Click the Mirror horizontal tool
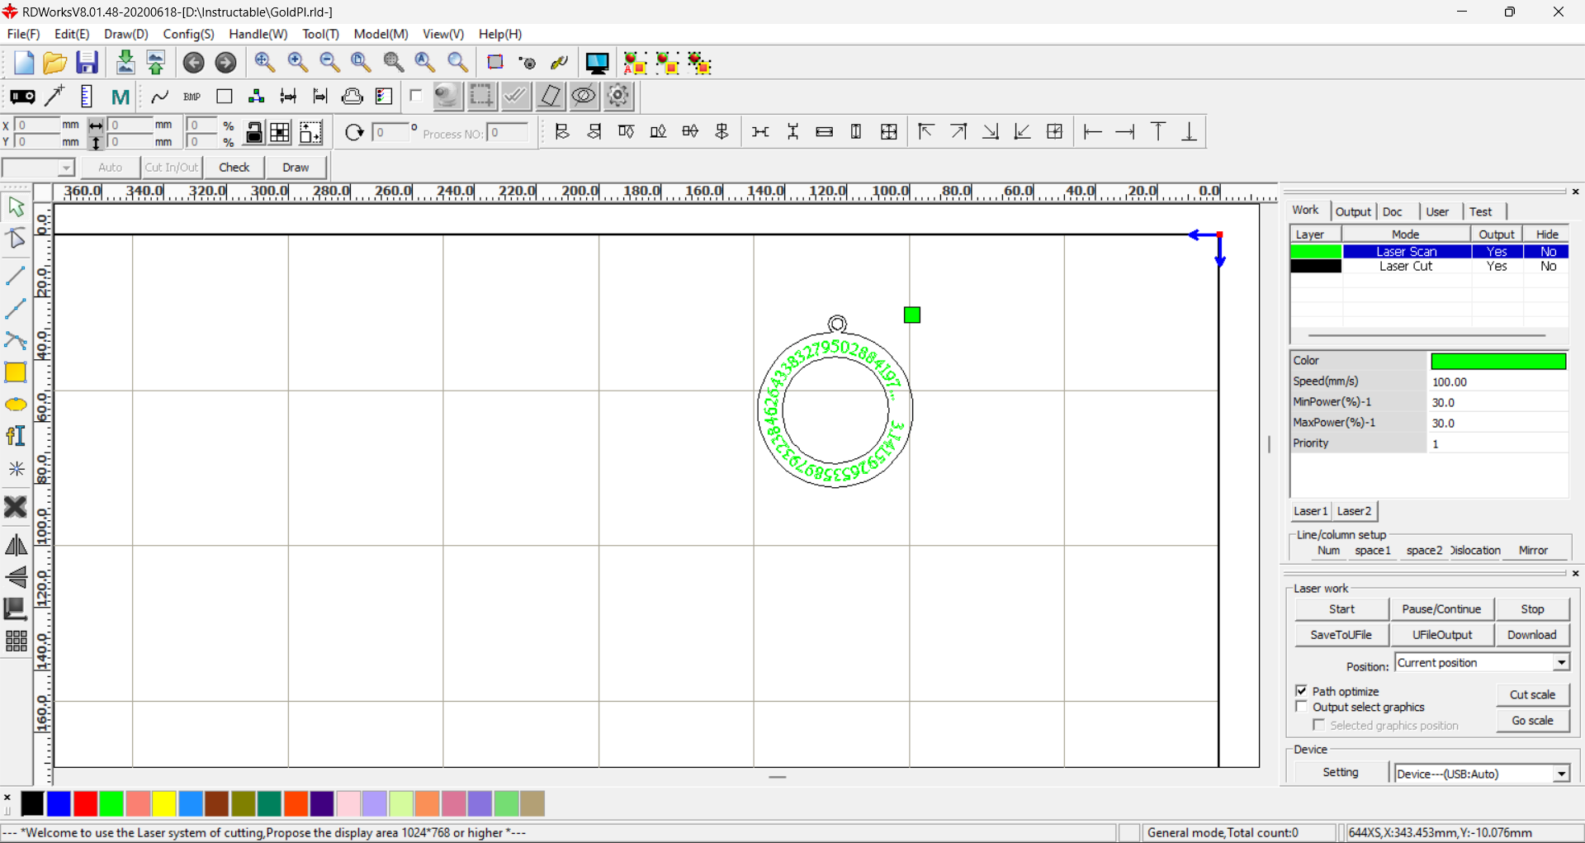The width and height of the screenshot is (1585, 843). click(16, 545)
